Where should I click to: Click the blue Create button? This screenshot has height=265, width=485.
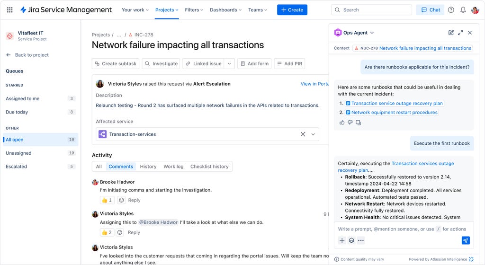292,10
